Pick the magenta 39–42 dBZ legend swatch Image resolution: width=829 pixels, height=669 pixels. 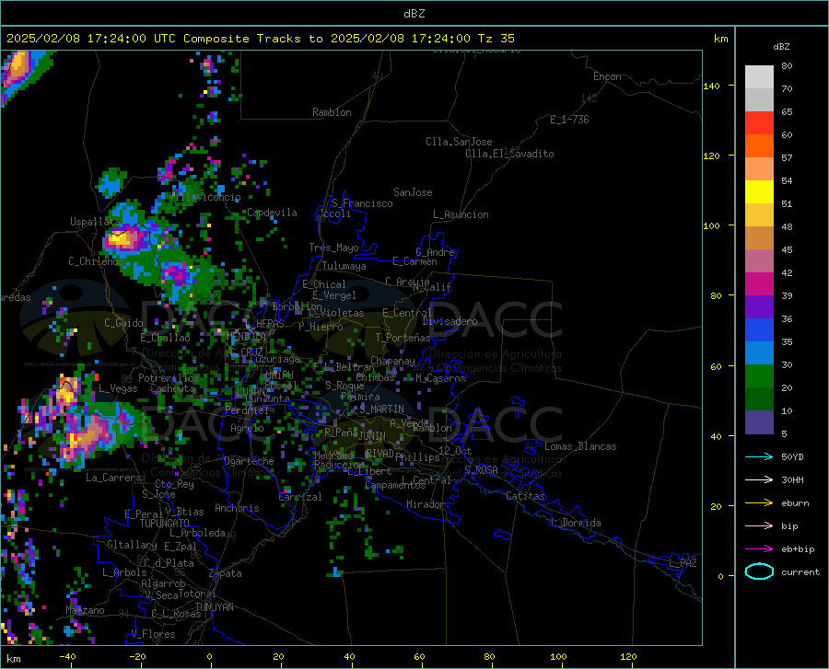[759, 284]
